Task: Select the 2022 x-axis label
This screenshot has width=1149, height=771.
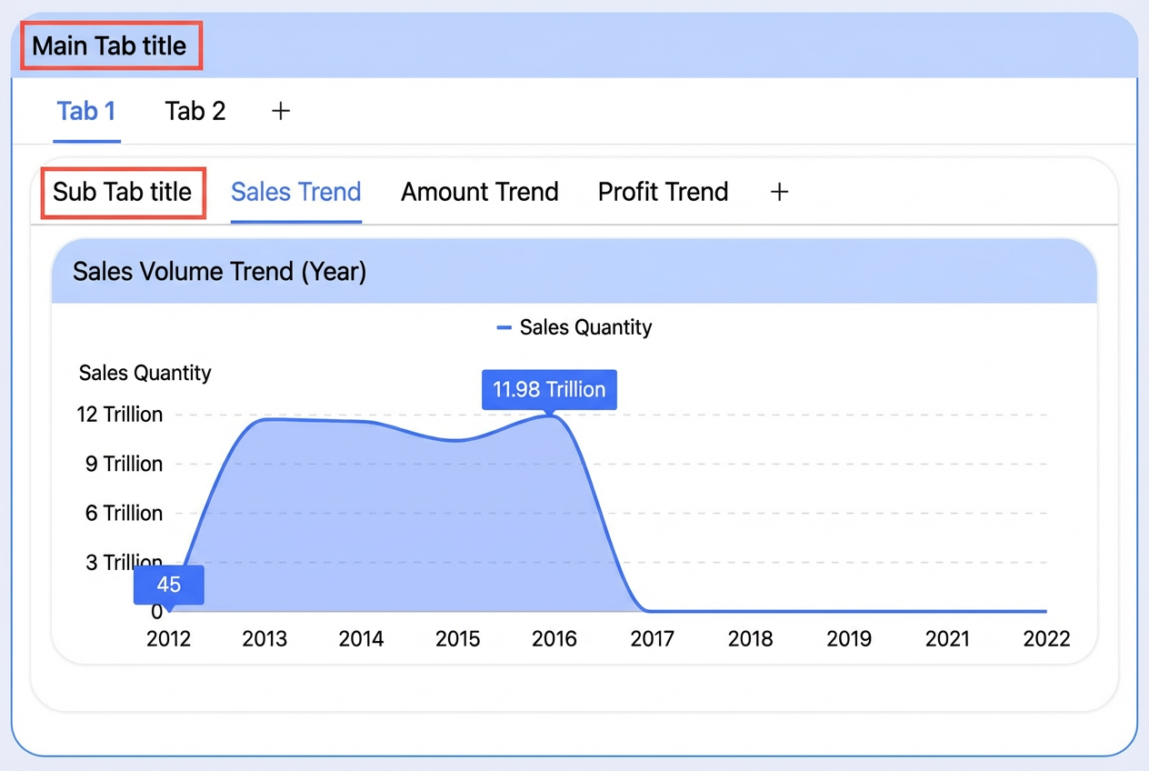Action: 1047,638
